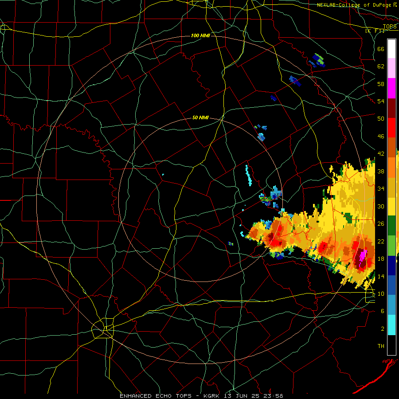Click the legend value '54'

point(381,101)
